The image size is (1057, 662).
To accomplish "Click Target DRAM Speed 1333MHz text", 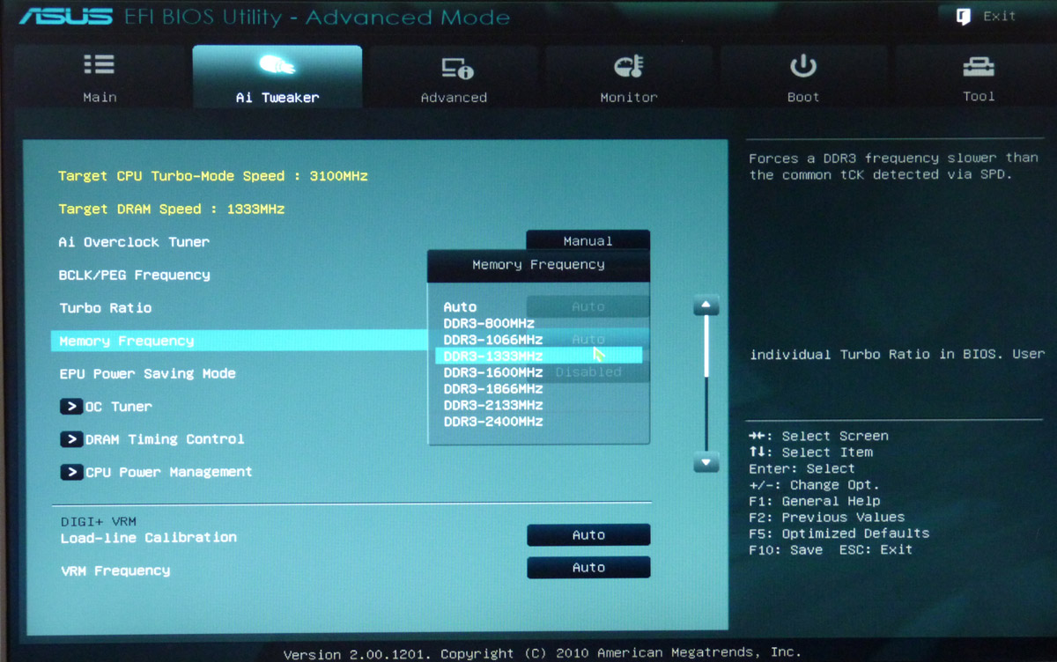I will coord(171,210).
